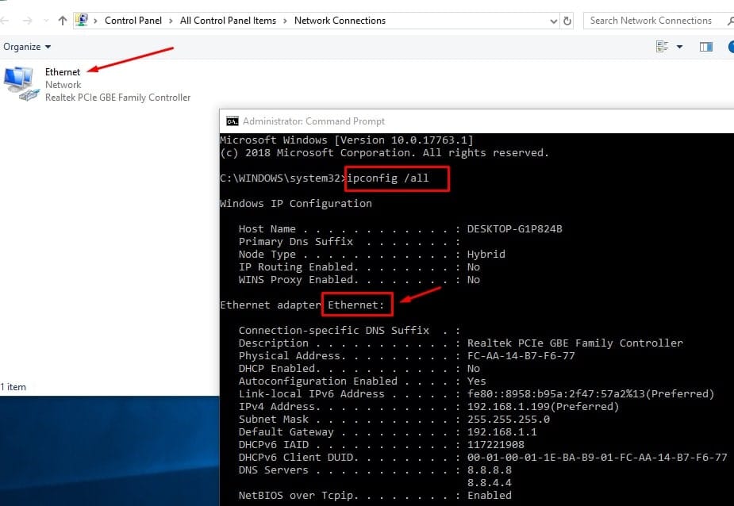Go up one folder level with the Up arrow

coord(63,21)
